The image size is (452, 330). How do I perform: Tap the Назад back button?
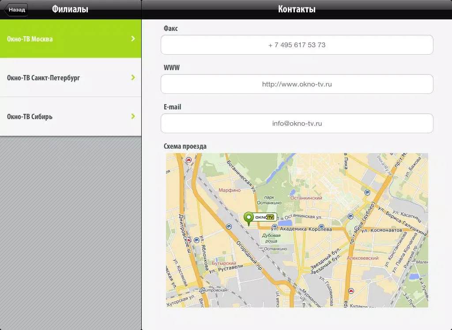(16, 10)
